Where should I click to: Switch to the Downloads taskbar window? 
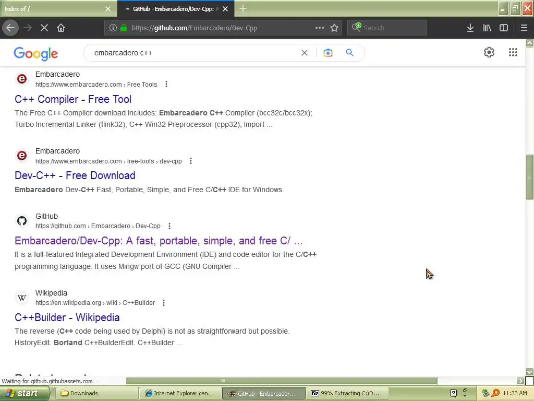[x=96, y=394]
